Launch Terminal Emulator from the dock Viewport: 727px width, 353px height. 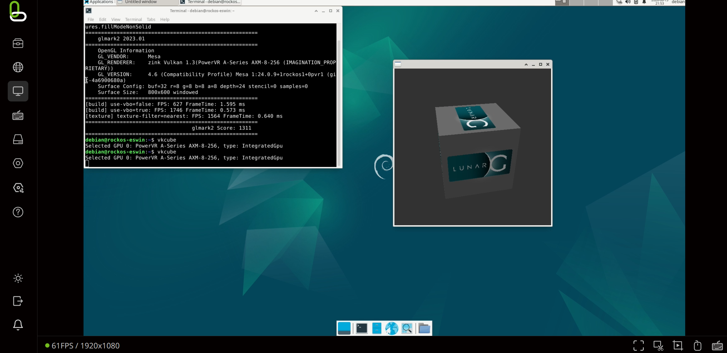[362, 328]
